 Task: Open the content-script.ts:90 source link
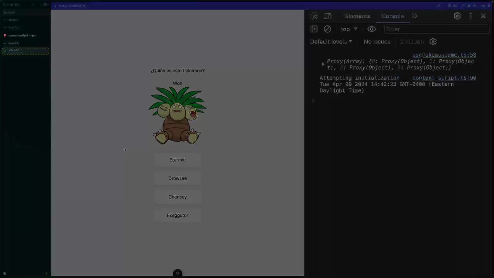[444, 78]
